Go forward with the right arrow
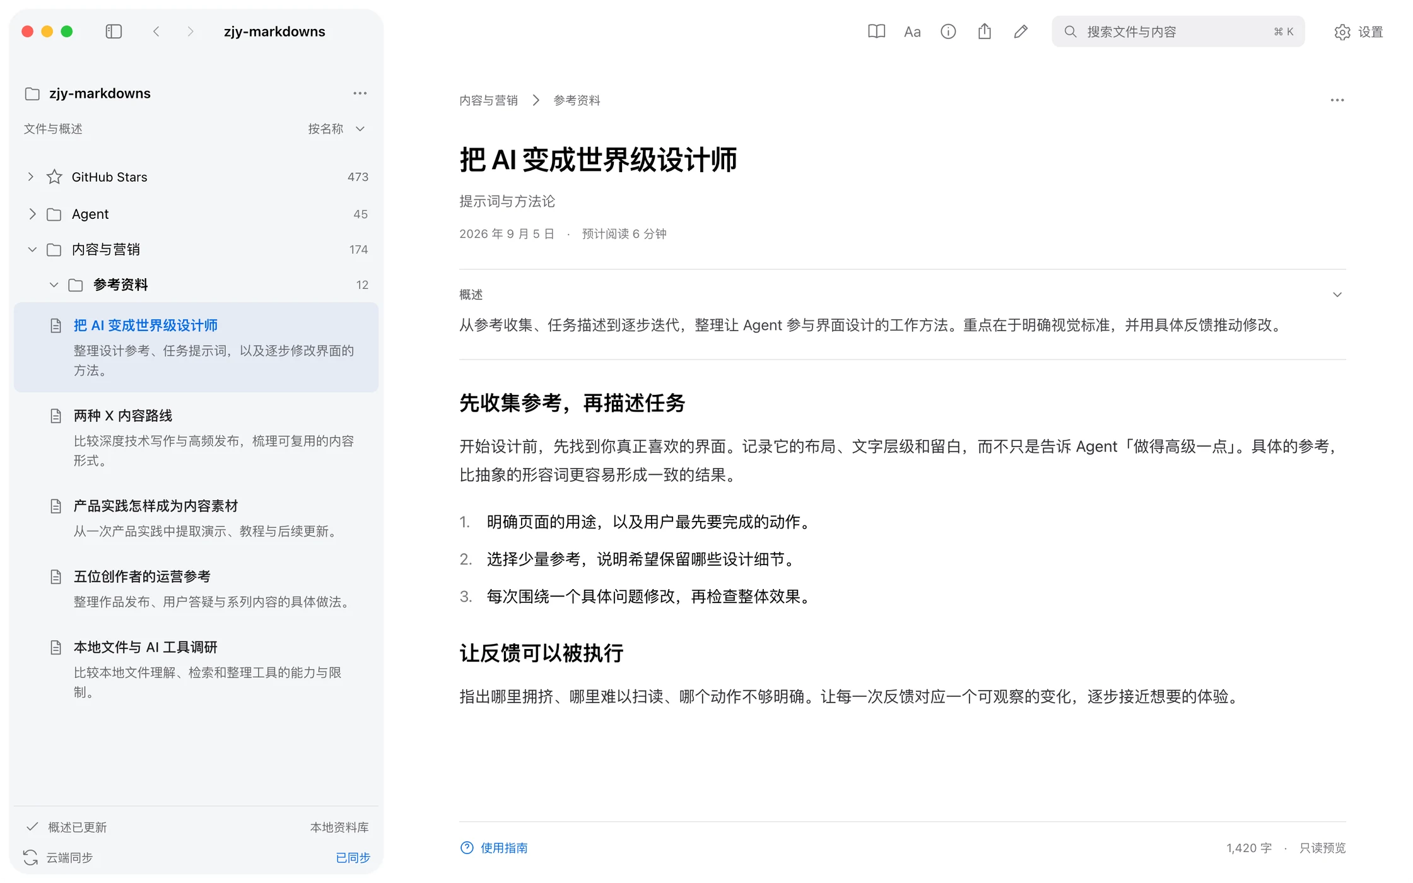This screenshot has width=1413, height=883. point(191,32)
